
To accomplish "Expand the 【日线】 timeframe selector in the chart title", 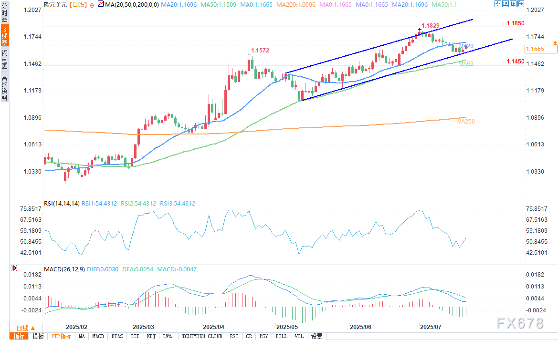I will (76, 4).
